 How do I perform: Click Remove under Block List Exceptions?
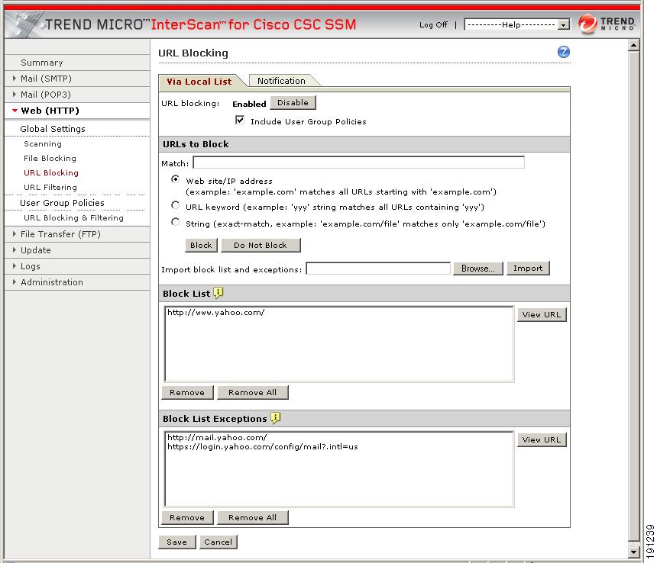pos(187,517)
